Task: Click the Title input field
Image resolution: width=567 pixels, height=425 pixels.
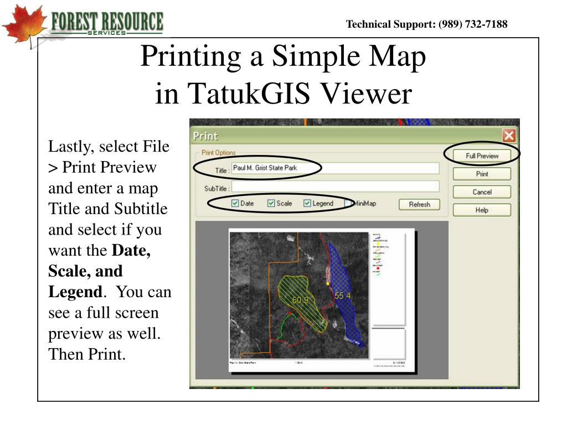Action: coord(335,168)
